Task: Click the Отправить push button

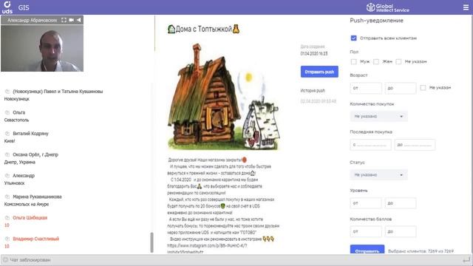Action: (x=319, y=72)
